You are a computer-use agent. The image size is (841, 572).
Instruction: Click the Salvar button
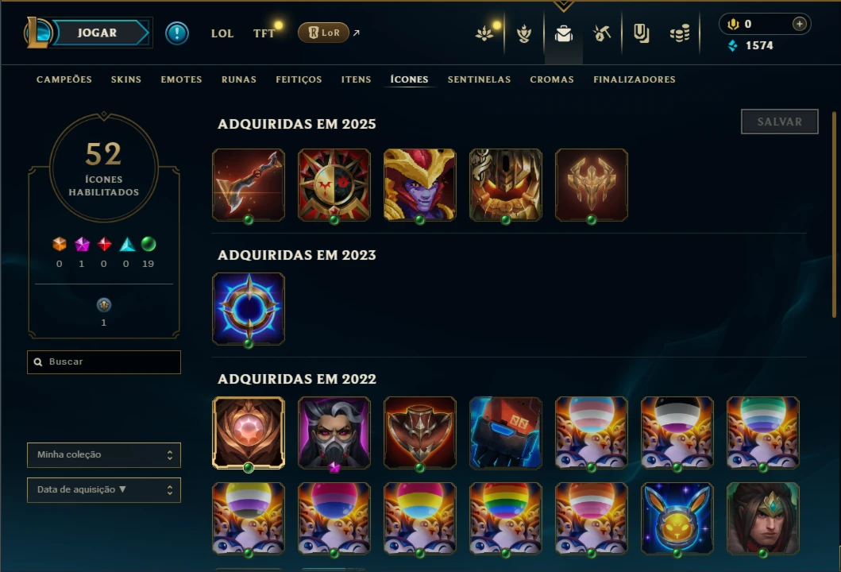pos(779,122)
